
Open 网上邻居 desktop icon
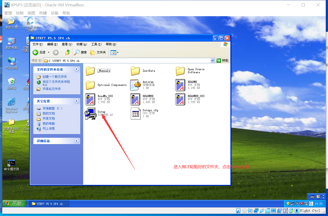point(11,63)
